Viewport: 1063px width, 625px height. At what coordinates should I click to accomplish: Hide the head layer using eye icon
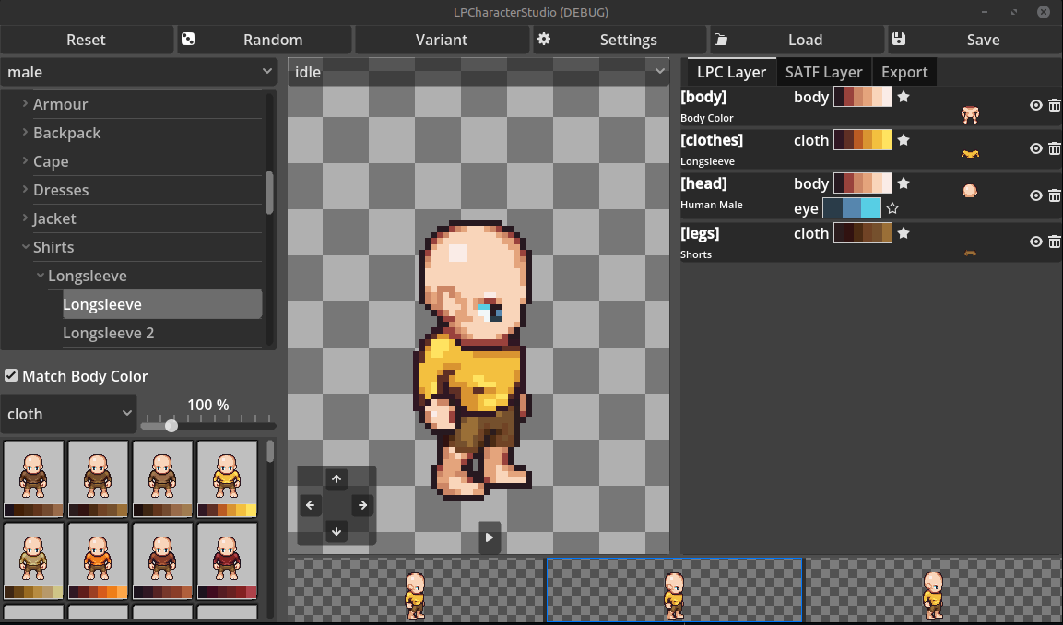1036,195
